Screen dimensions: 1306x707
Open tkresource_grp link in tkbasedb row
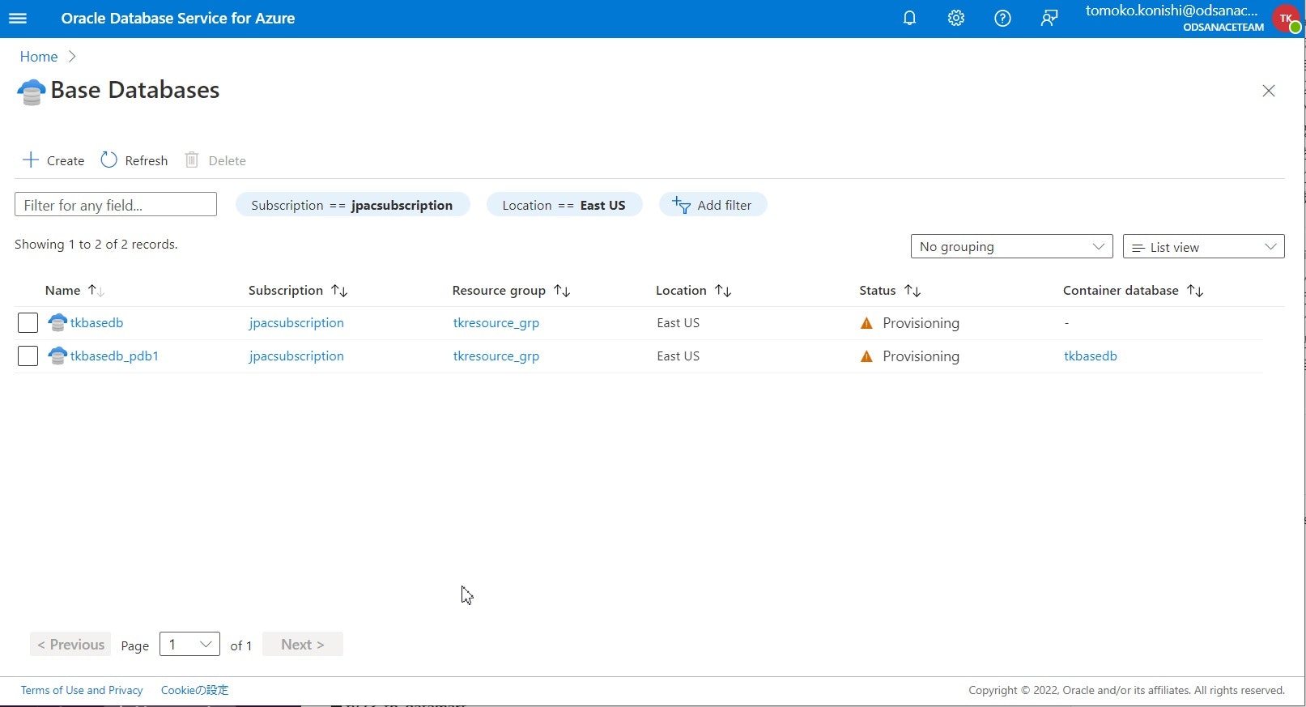coord(496,322)
